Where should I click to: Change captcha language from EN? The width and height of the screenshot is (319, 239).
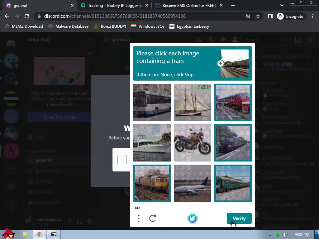[137, 208]
